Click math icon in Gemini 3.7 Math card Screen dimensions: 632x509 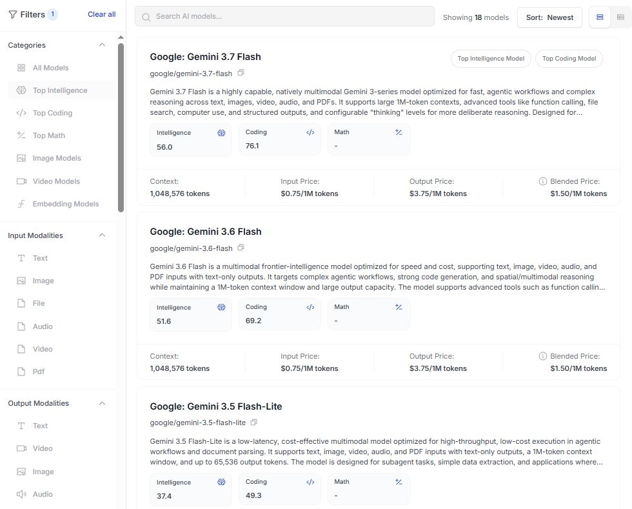point(399,132)
